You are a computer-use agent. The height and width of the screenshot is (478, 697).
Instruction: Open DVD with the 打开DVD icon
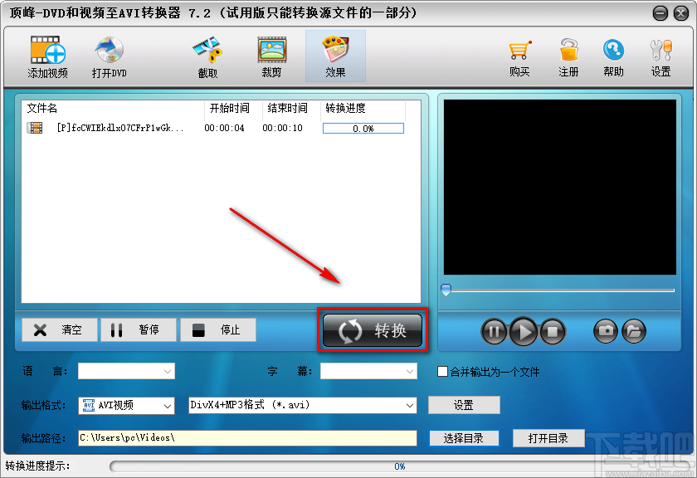(x=109, y=57)
